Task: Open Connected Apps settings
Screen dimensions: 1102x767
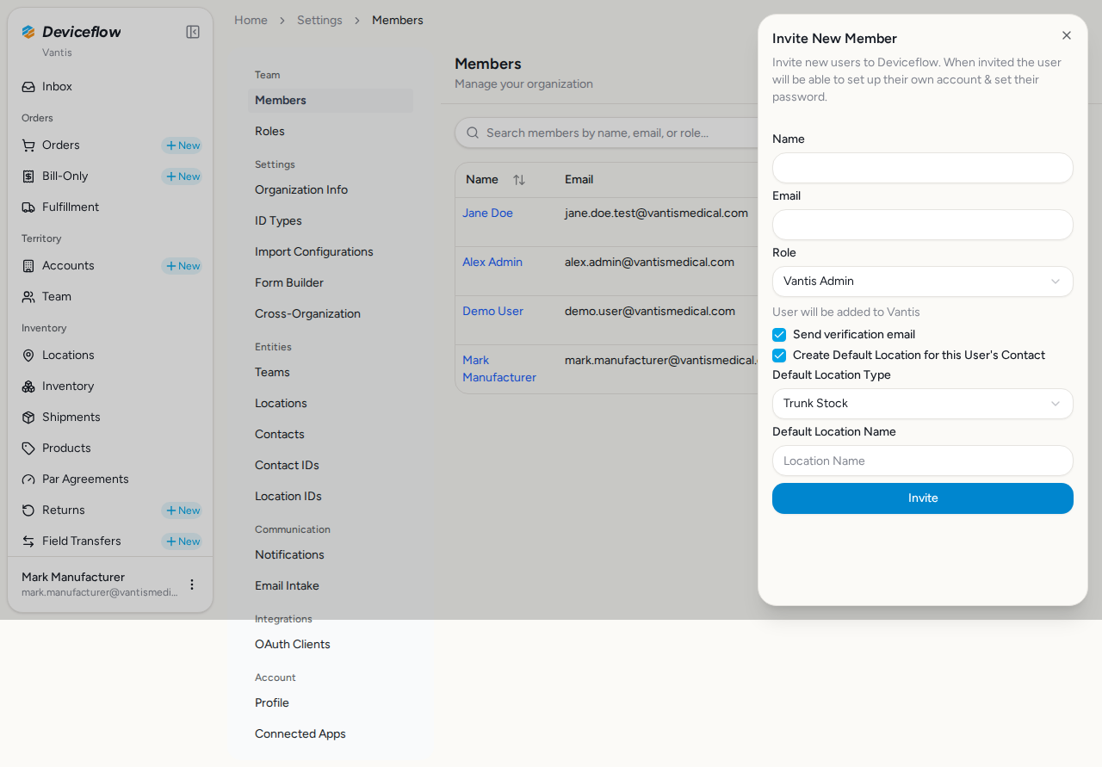Action: [331, 734]
